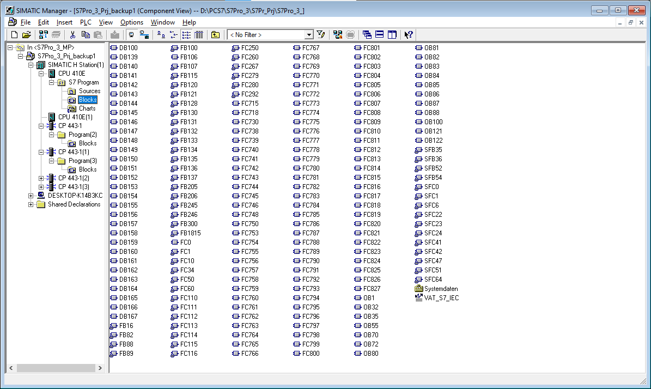Open the No Filter dropdown
The image size is (651, 389).
(309, 35)
